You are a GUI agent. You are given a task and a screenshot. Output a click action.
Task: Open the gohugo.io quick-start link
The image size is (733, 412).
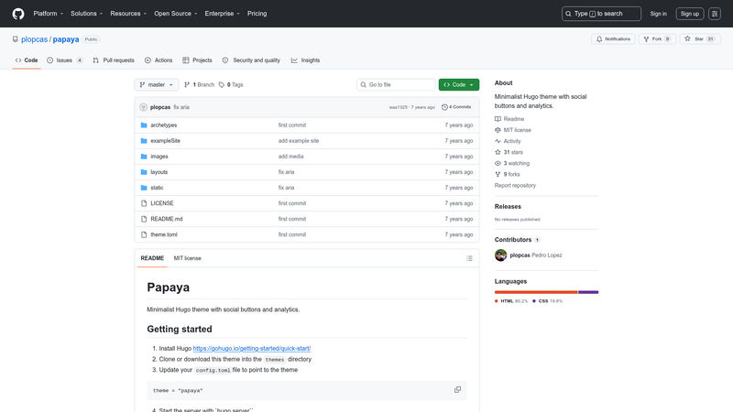(x=251, y=349)
